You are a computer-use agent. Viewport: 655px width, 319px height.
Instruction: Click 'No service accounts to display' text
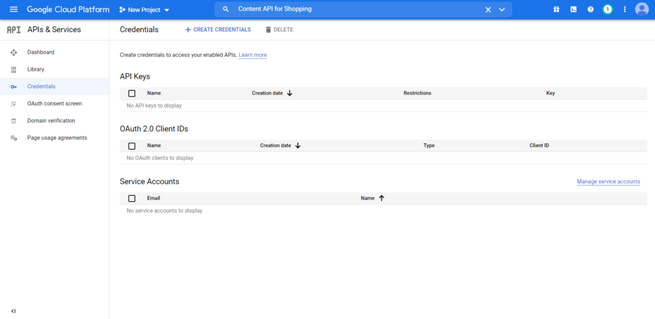[164, 211]
